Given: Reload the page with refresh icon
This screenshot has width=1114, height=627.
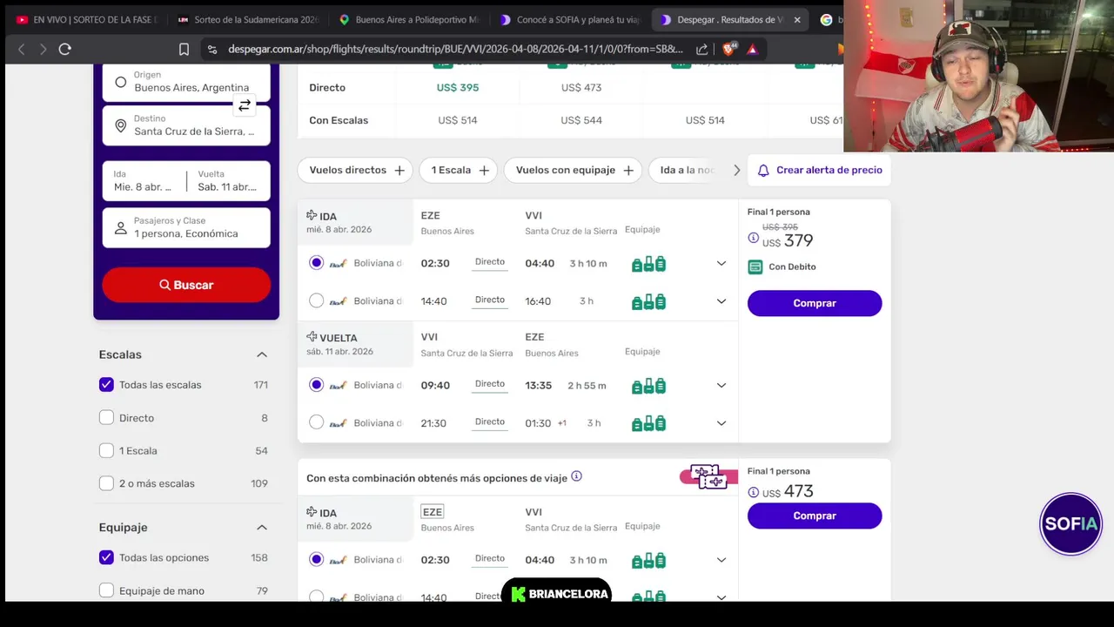Looking at the screenshot, I should tap(64, 50).
